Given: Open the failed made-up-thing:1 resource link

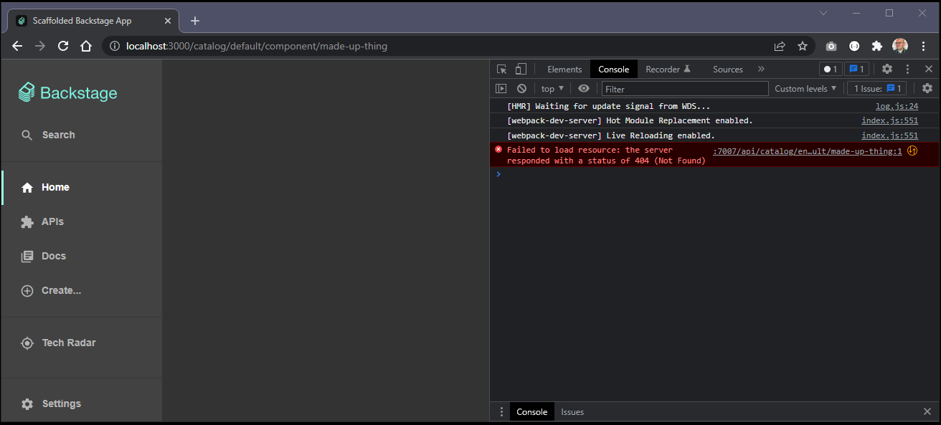Looking at the screenshot, I should pyautogui.click(x=808, y=151).
